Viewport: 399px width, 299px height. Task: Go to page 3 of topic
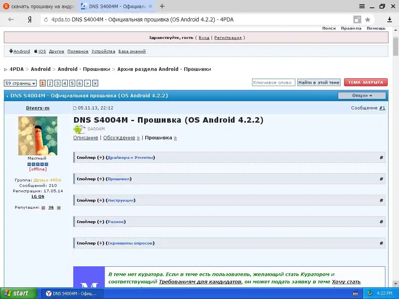click(58, 83)
